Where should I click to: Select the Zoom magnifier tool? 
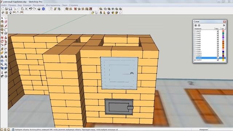(x=2, y=64)
